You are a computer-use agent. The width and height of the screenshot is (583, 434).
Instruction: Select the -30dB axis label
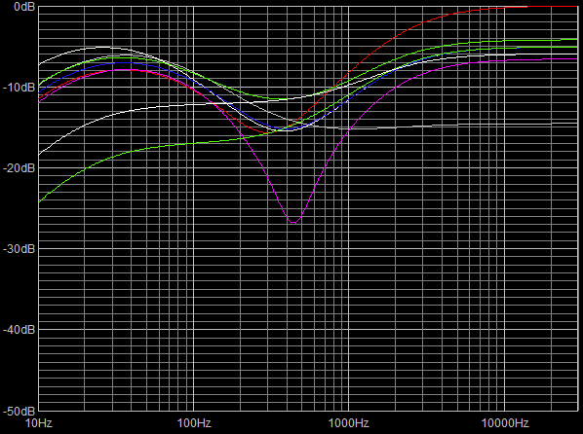click(19, 249)
